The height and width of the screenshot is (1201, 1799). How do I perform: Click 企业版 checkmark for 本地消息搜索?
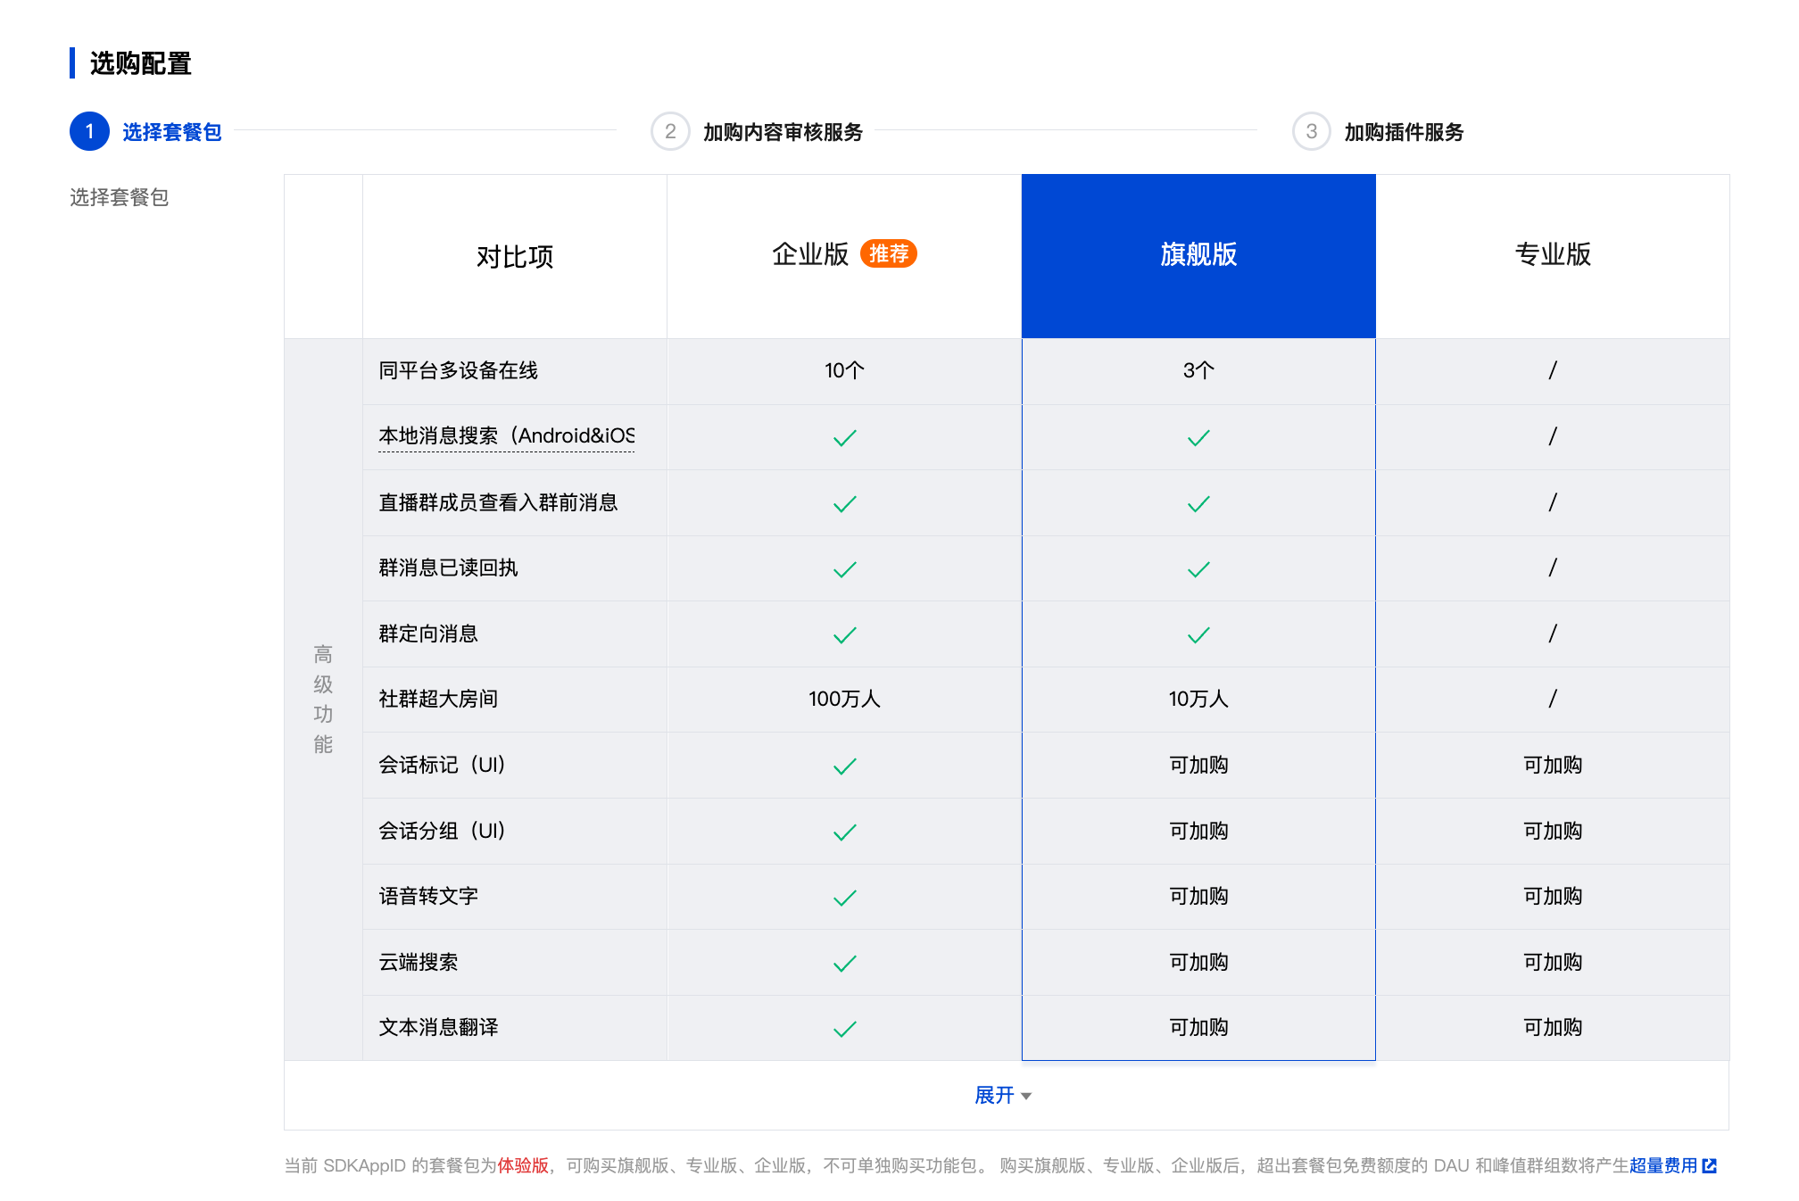pyautogui.click(x=844, y=437)
